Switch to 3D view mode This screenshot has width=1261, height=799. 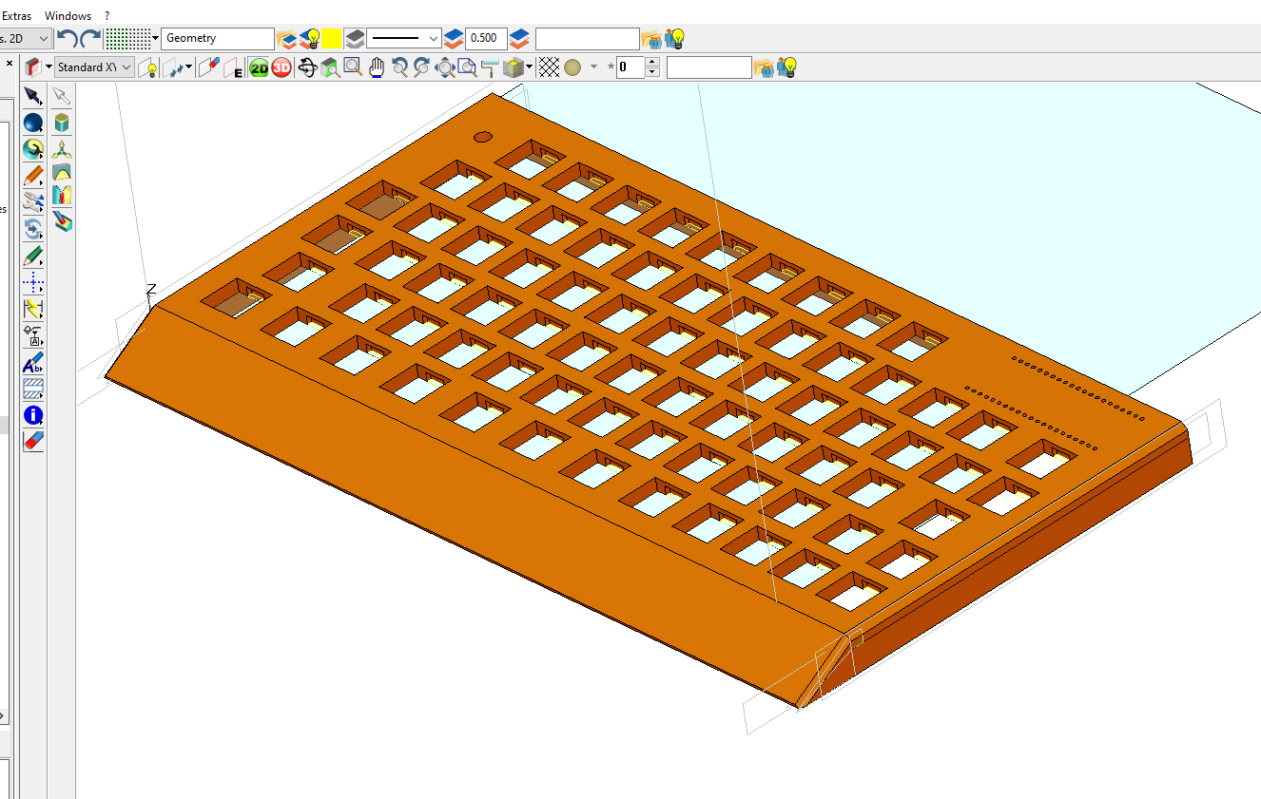[281, 67]
